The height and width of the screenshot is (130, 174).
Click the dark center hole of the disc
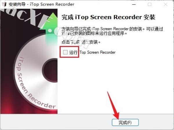click(50, 70)
